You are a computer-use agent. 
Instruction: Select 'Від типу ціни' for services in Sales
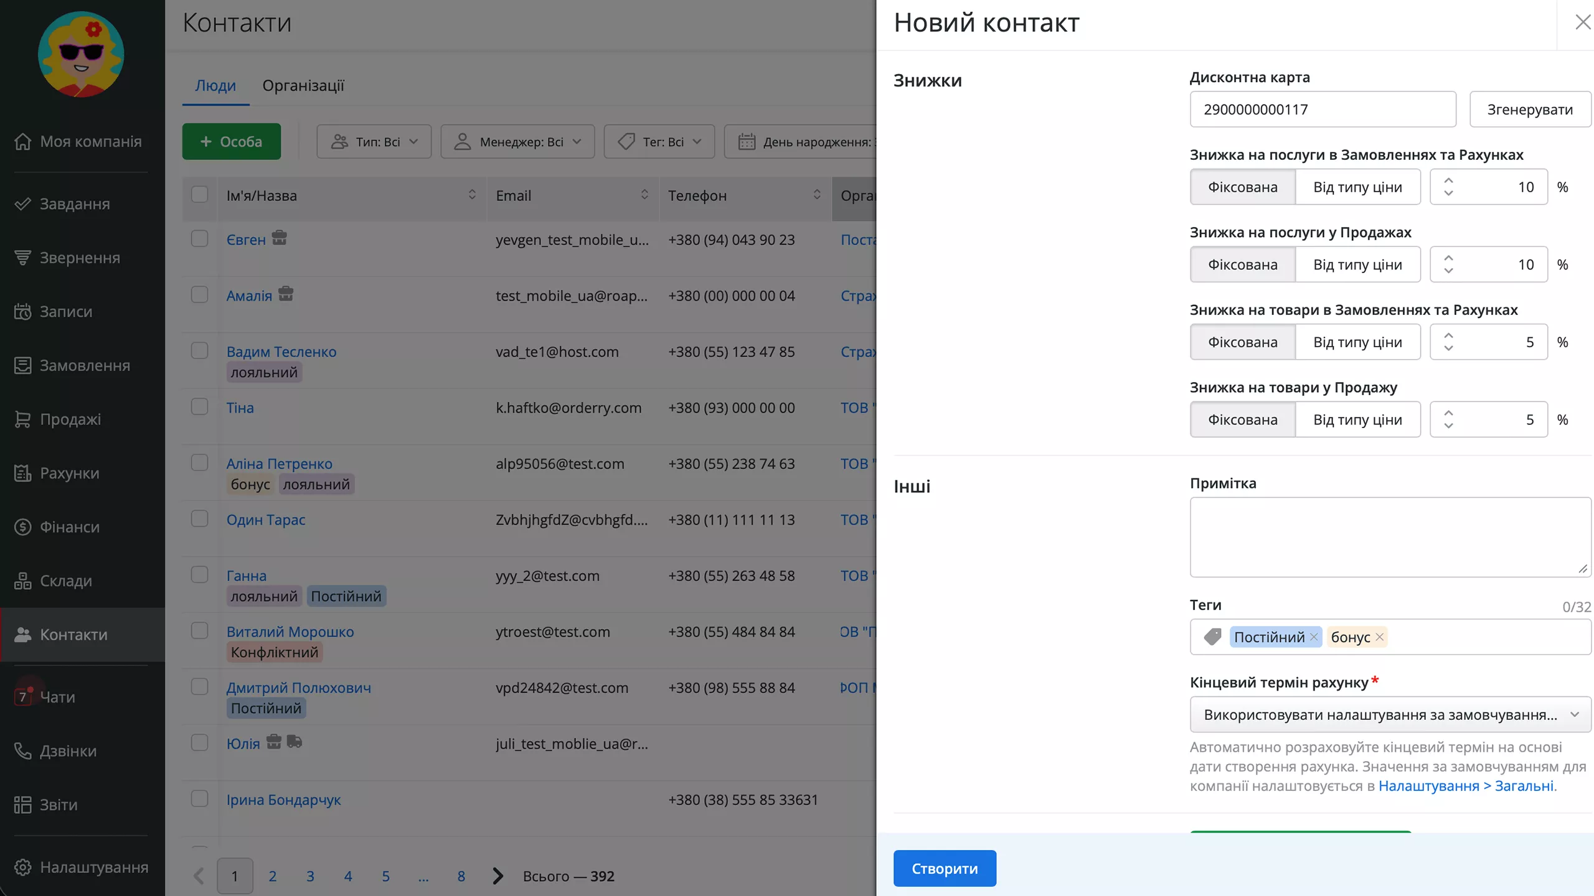1357,265
